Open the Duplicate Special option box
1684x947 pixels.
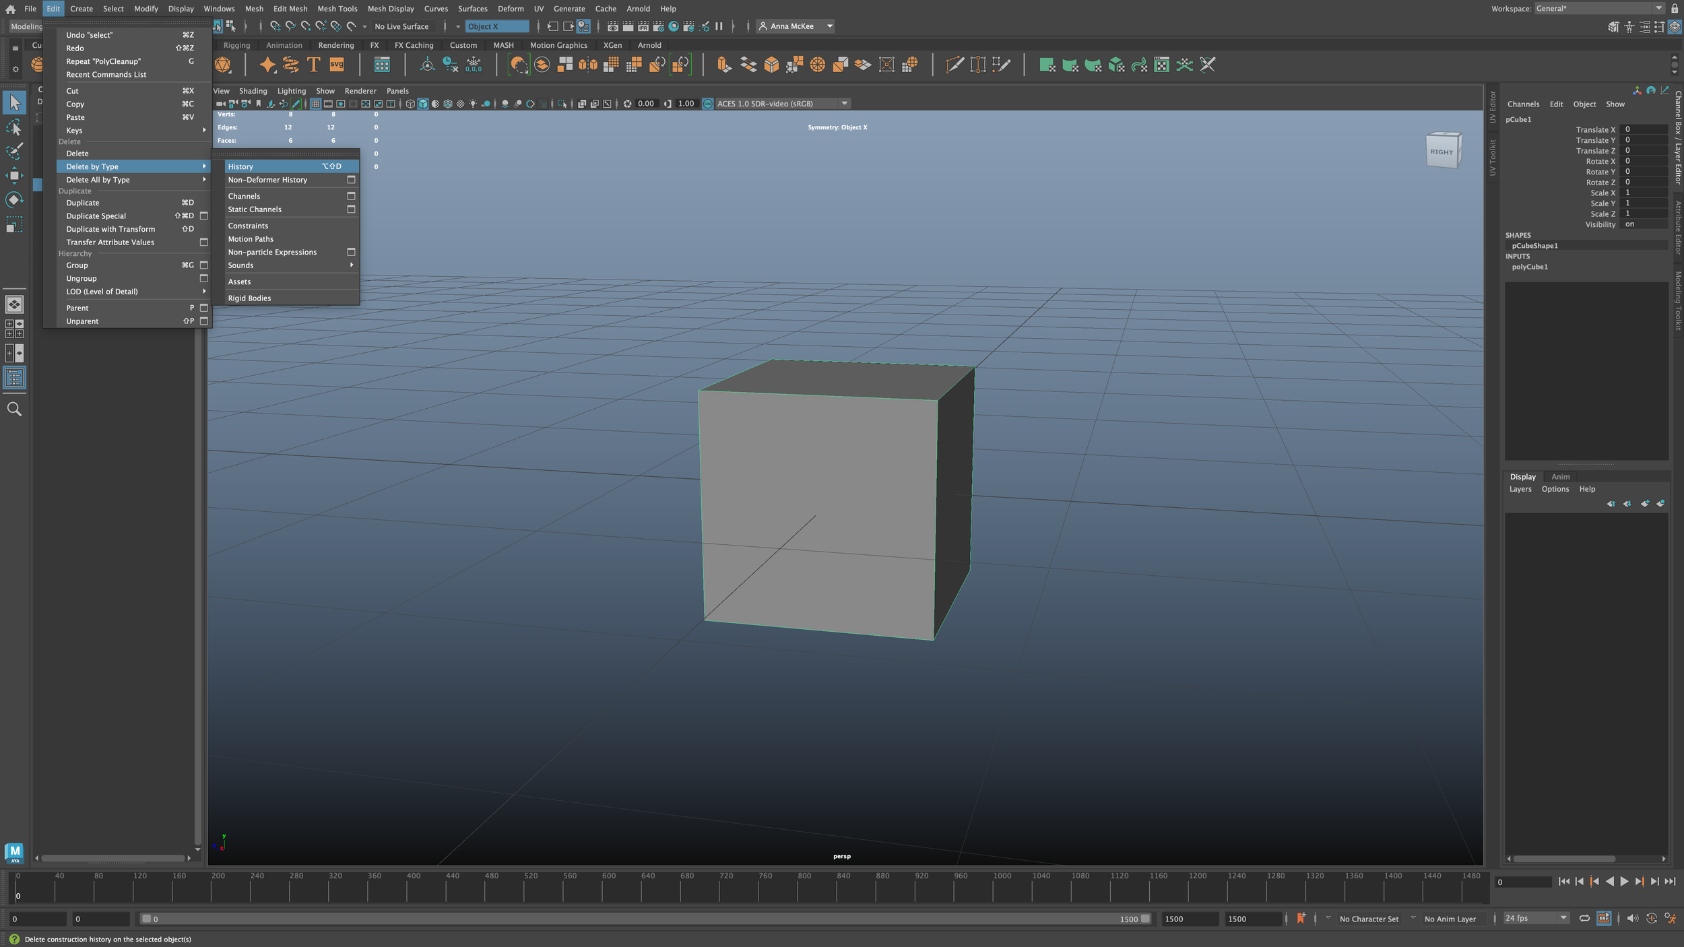click(203, 216)
